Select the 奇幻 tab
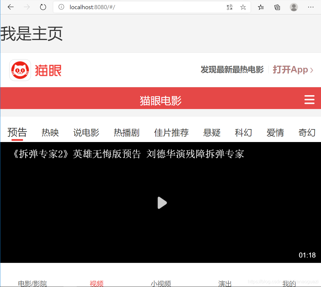Image resolution: width=321 pixels, height=287 pixels. 307,133
